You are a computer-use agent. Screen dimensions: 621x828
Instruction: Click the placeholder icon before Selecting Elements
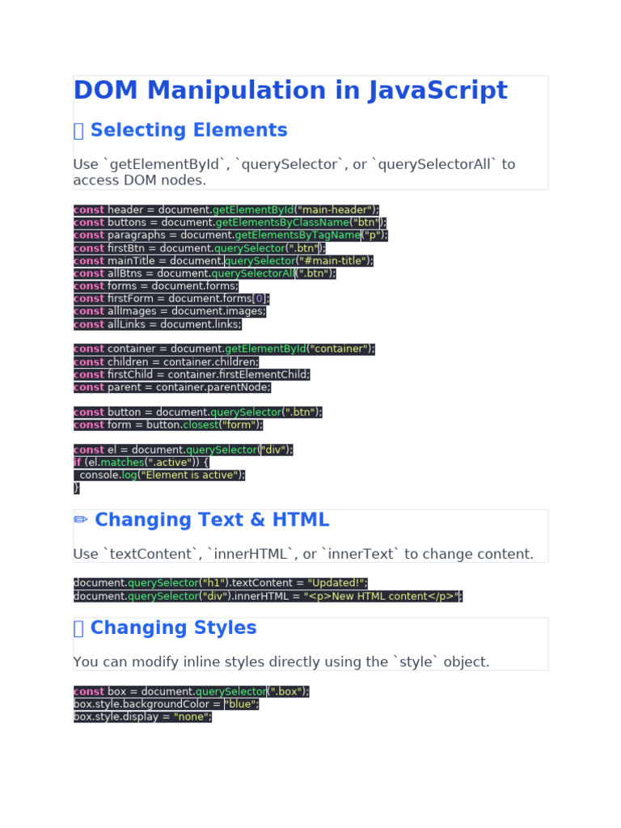78,131
